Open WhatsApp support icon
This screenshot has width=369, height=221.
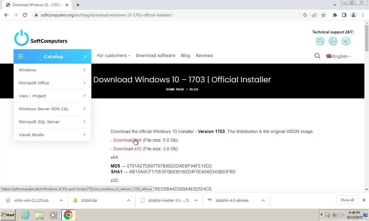(333, 41)
